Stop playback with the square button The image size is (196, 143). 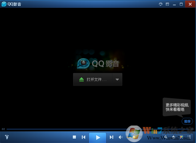point(74,137)
